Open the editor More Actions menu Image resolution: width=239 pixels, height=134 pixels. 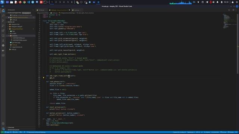tap(236, 10)
